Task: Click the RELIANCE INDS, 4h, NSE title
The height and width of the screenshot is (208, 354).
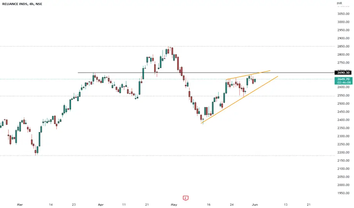Action: (22, 4)
